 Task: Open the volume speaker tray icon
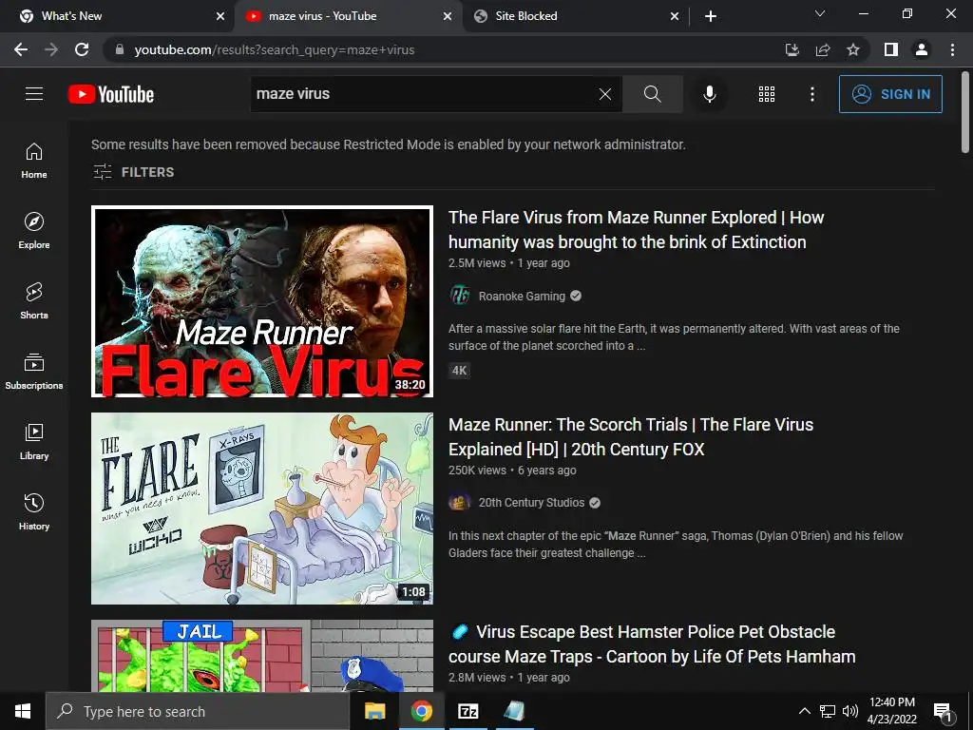pos(850,711)
